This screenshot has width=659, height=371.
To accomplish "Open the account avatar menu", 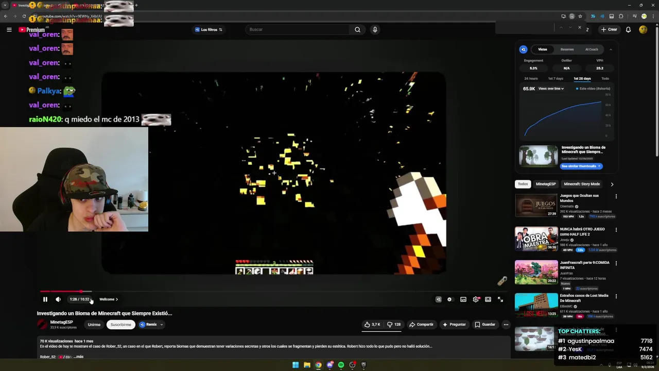I will [643, 30].
